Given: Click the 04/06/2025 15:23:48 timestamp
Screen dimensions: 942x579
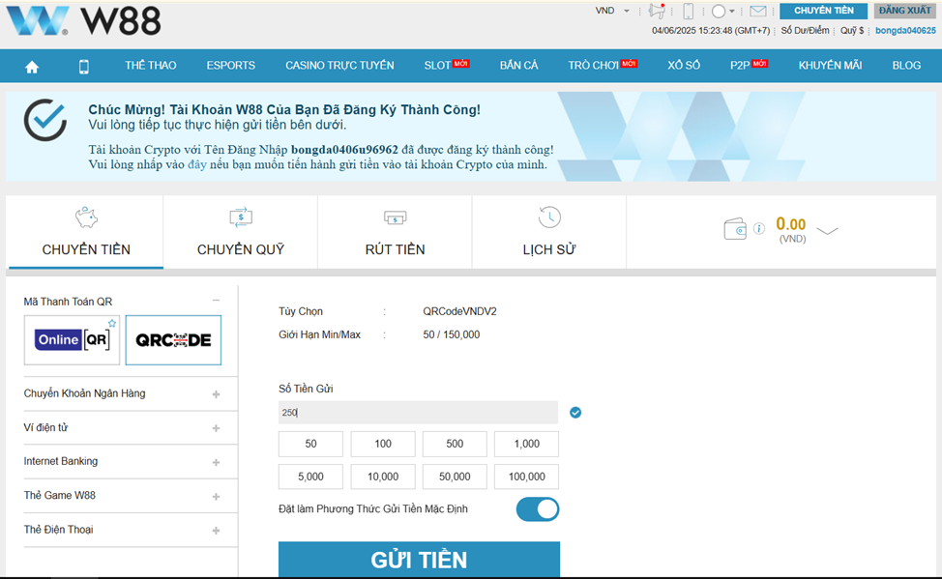Looking at the screenshot, I should point(711,31).
